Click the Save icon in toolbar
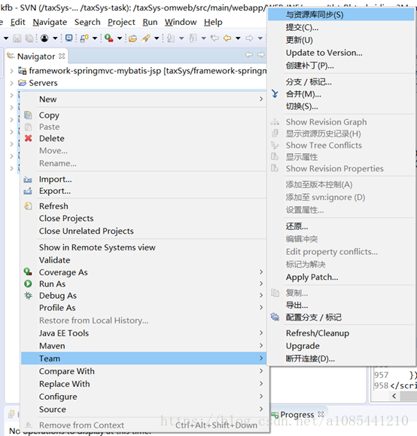This screenshot has height=436, width=417. pos(17,38)
